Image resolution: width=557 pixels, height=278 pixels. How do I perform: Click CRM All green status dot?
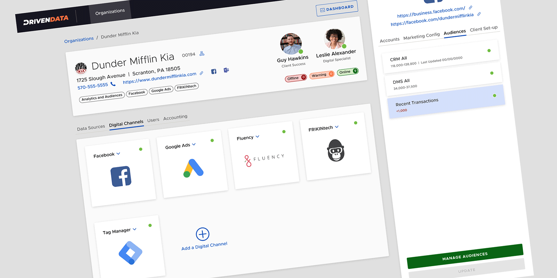coord(489,51)
